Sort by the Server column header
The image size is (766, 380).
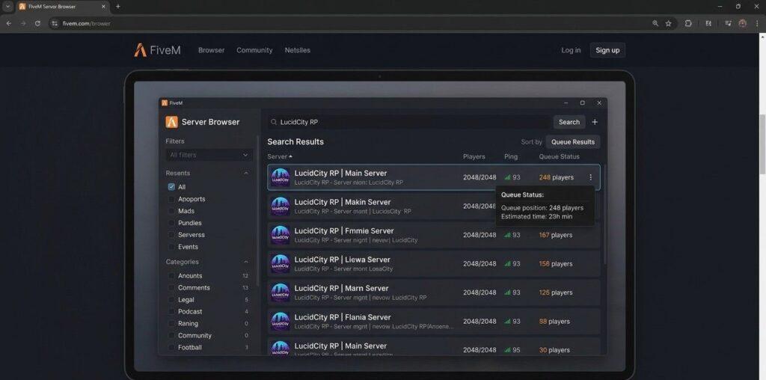point(280,157)
